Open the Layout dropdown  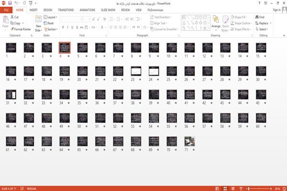pyautogui.click(x=50, y=17)
